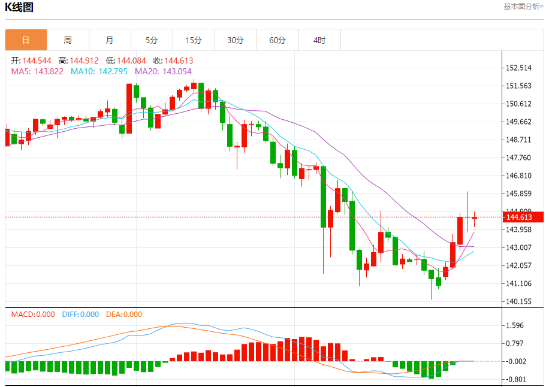Click the low price 低:144.084
This screenshot has height=387, width=549.
point(126,61)
